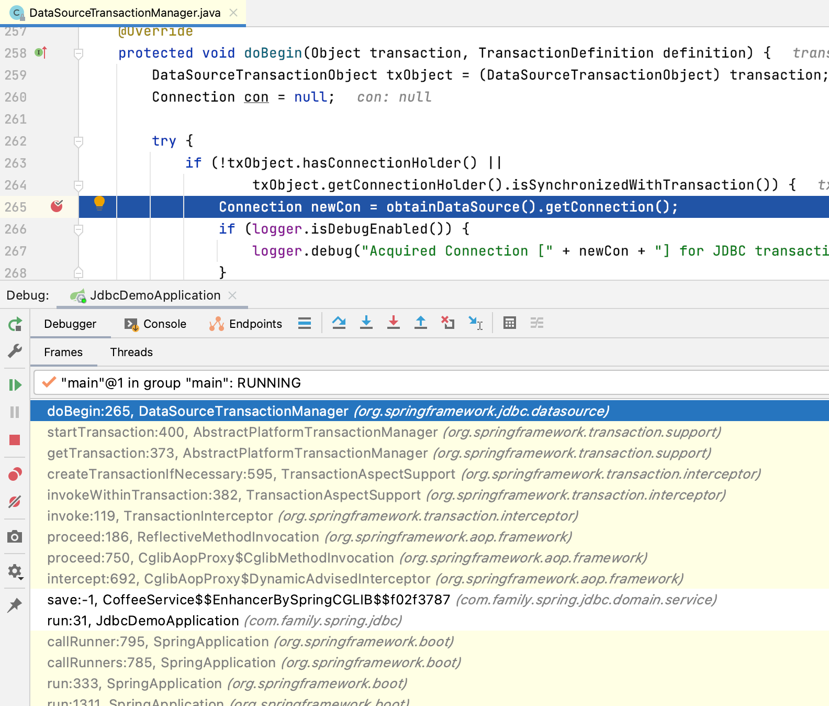Open debugger settings wrench icon

pos(15,350)
